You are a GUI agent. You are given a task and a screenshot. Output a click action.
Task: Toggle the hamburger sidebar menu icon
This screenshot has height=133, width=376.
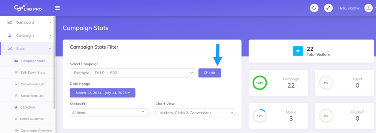coord(57,8)
